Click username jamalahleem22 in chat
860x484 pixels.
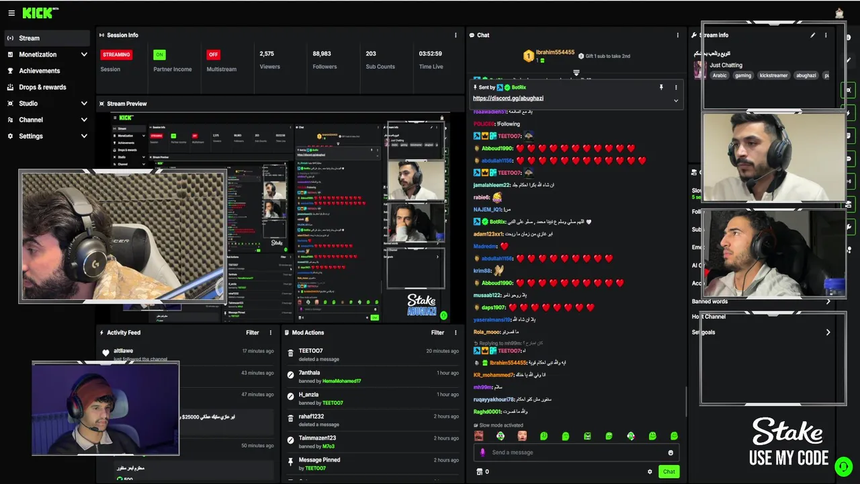click(491, 185)
